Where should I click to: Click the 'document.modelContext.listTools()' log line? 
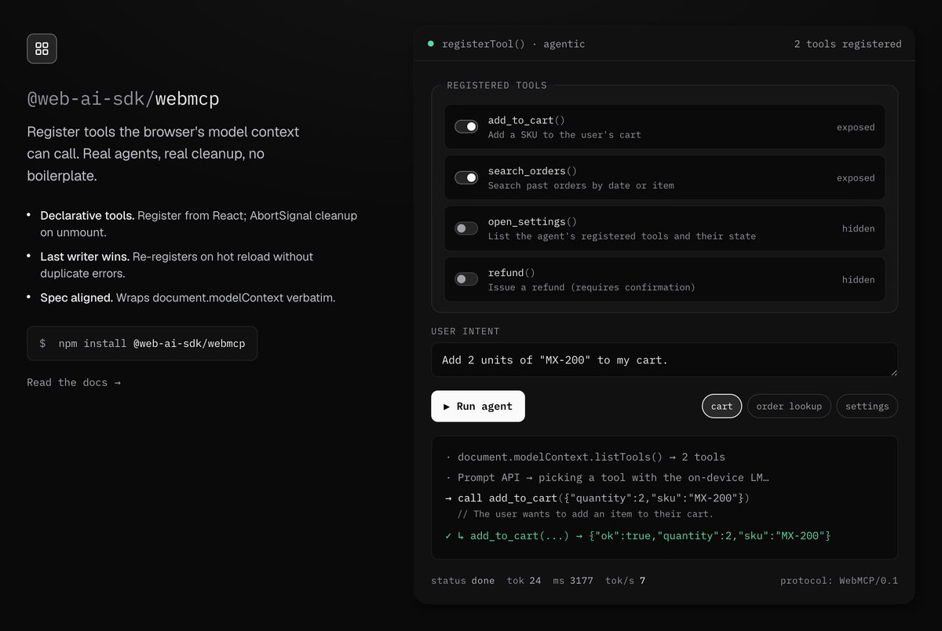[x=585, y=457]
